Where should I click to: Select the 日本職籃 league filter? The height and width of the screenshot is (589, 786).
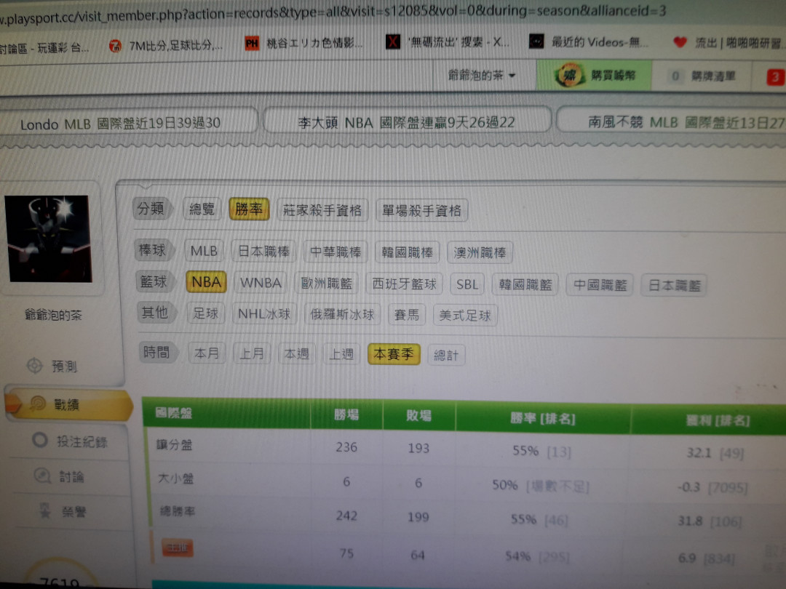point(674,286)
